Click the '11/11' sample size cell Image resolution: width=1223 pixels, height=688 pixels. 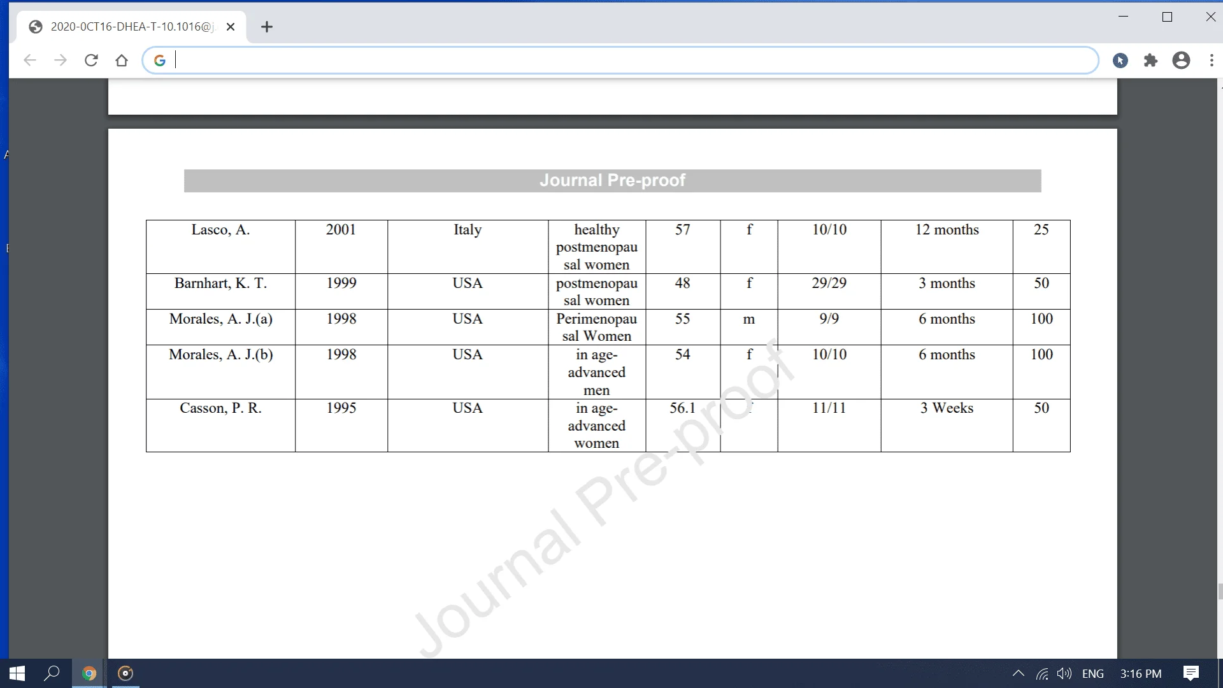[829, 426]
